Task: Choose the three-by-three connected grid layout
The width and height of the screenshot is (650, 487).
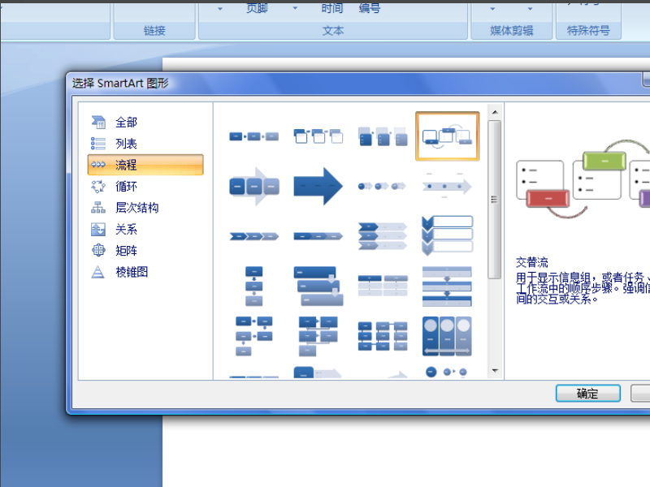Action: (x=383, y=336)
